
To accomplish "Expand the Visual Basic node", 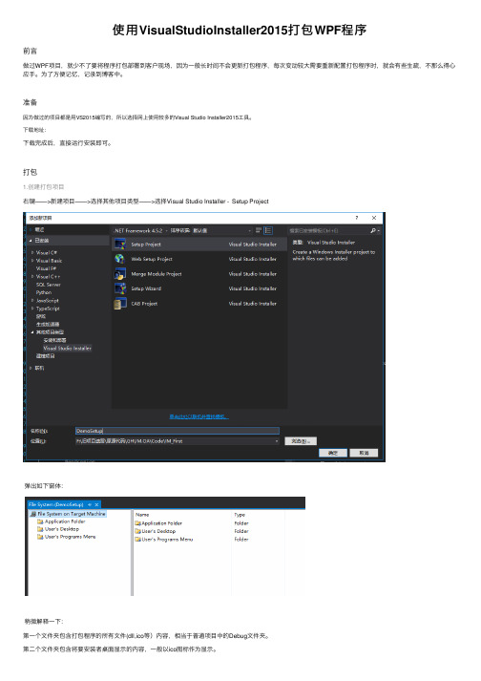I will point(32,261).
